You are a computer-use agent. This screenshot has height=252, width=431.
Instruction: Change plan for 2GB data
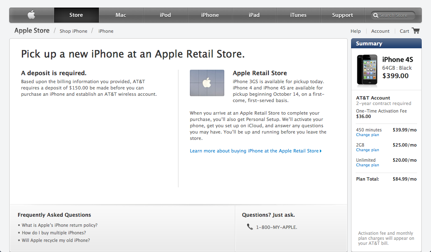tap(367, 150)
